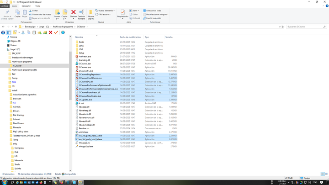Go back with the left arrow
This screenshot has height=185, width=329.
[x=3, y=26]
